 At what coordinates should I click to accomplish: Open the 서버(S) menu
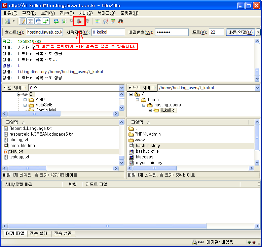tap(86, 13)
